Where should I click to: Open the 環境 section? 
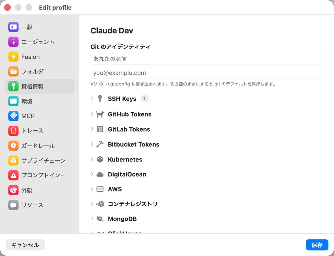pos(40,101)
